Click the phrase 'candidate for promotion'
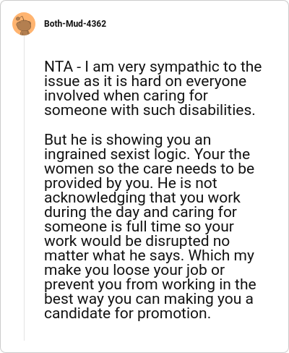 [127, 313]
